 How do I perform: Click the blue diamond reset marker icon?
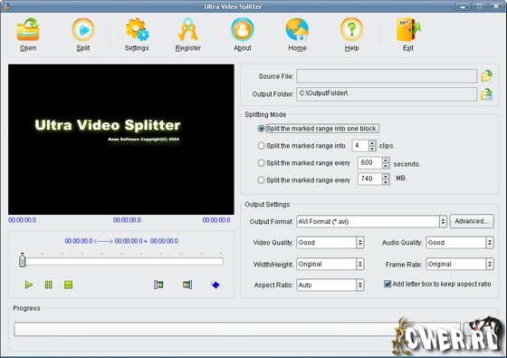click(215, 285)
